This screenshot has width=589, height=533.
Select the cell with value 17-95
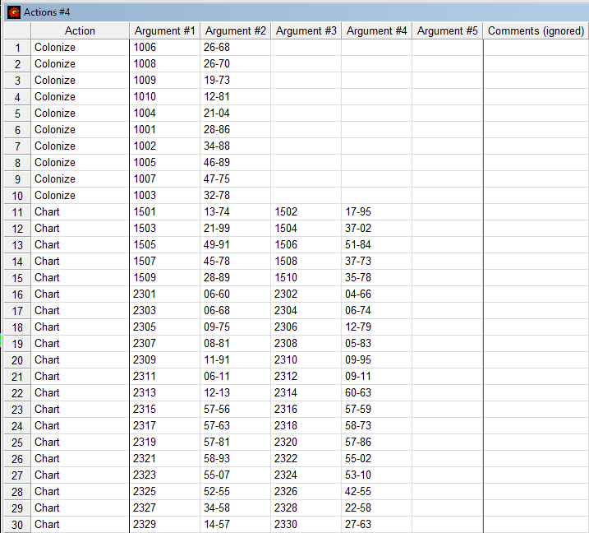point(376,211)
